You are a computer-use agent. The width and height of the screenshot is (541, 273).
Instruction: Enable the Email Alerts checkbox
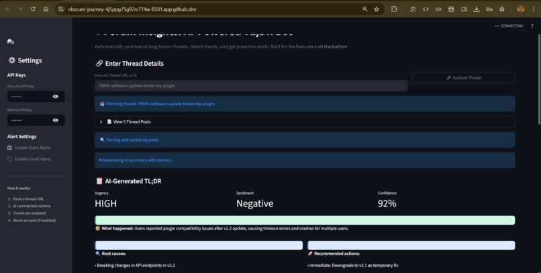click(9, 159)
